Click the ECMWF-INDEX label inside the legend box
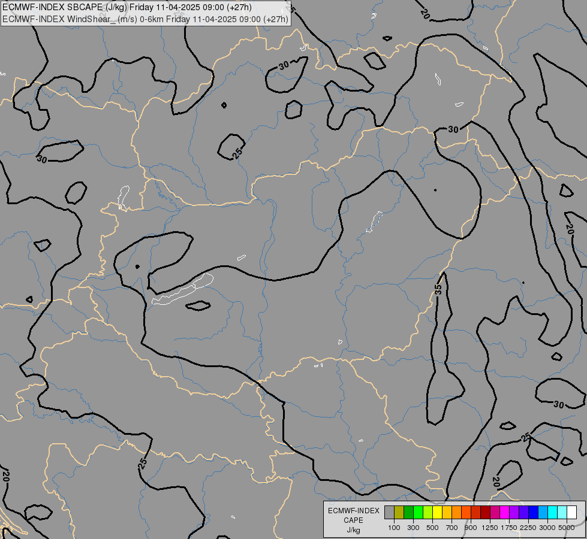 [x=353, y=511]
